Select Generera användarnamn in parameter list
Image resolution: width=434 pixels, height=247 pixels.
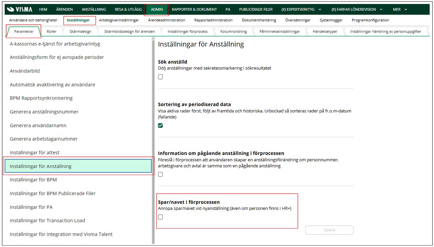(38, 125)
